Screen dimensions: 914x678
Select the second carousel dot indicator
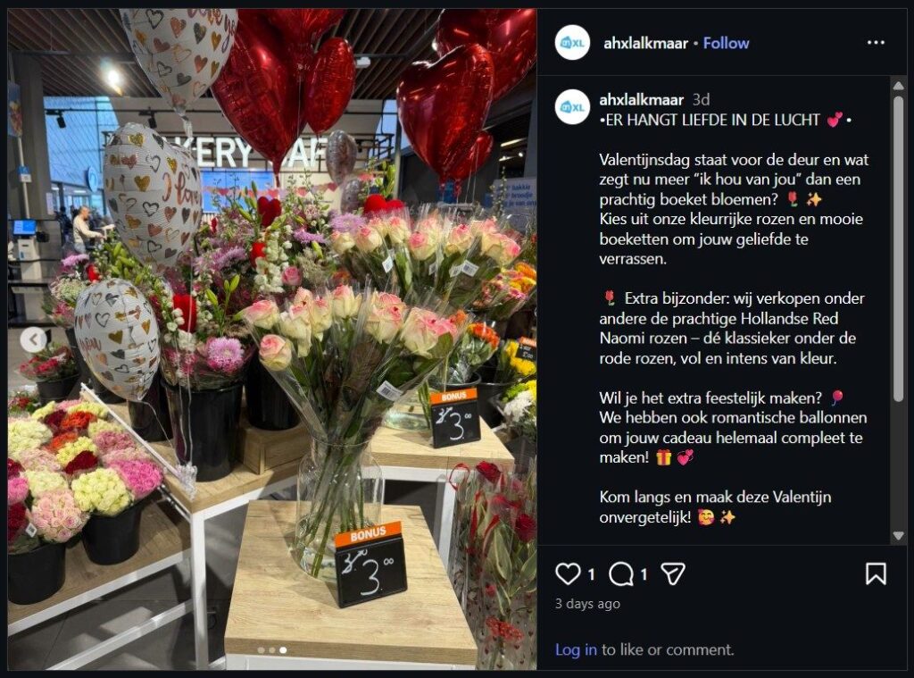[x=271, y=650]
